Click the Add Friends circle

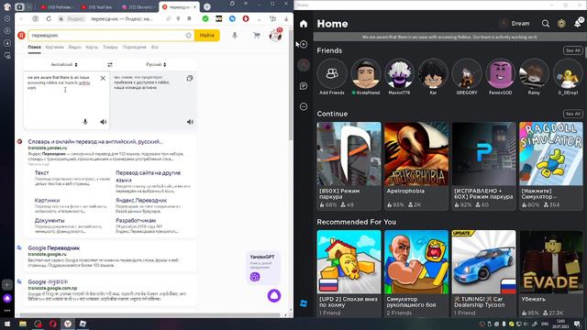click(x=332, y=73)
